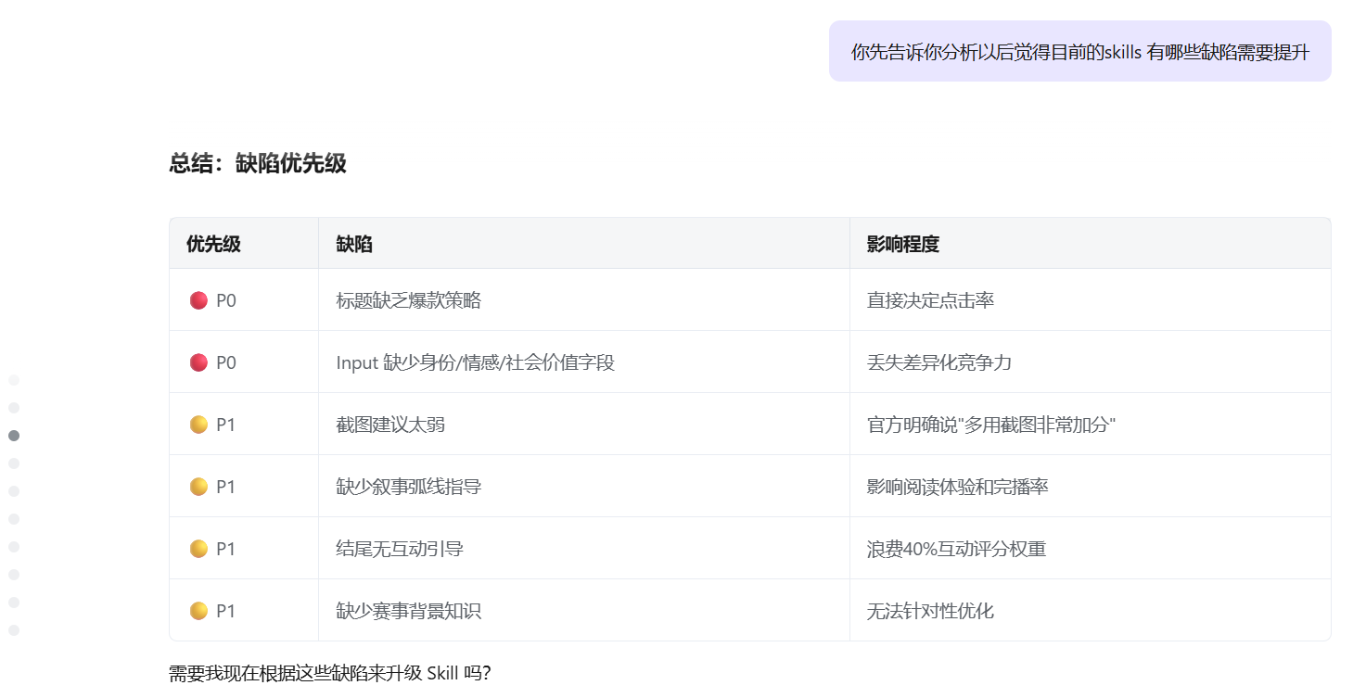Click the 影响程度 column header
The image size is (1366, 698).
(x=902, y=244)
